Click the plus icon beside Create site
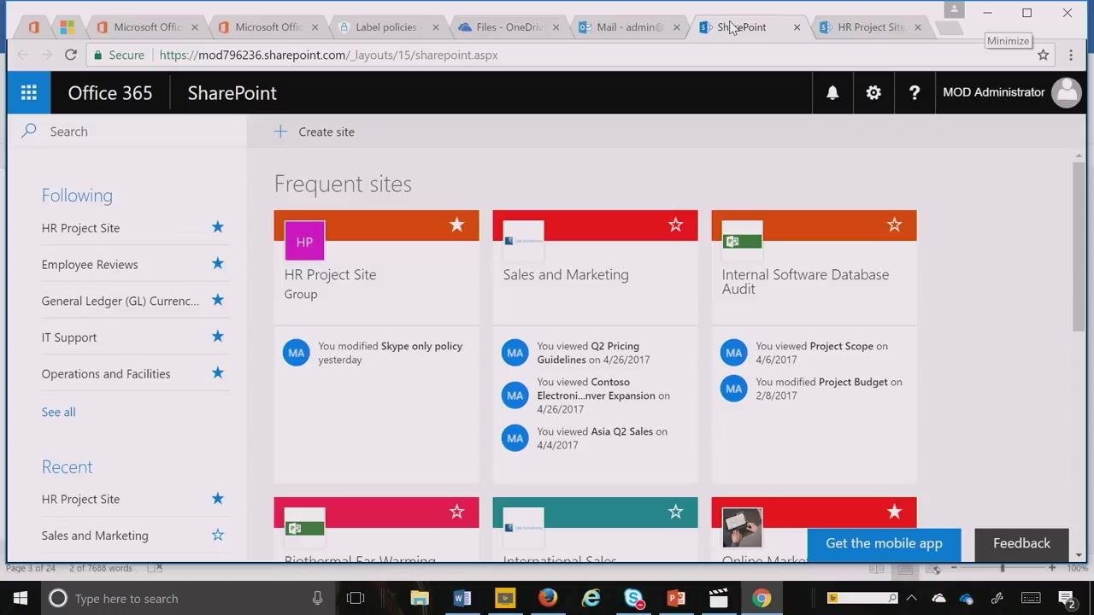 280,132
